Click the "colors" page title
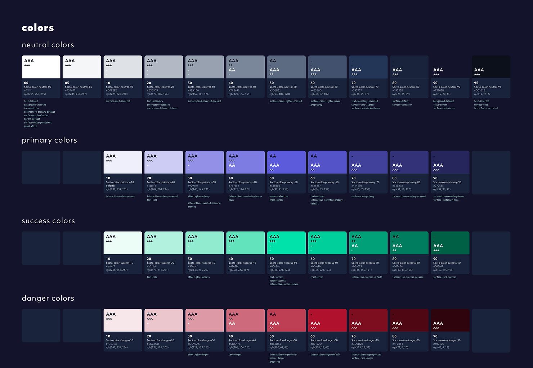The width and height of the screenshot is (533, 368). [x=37, y=27]
